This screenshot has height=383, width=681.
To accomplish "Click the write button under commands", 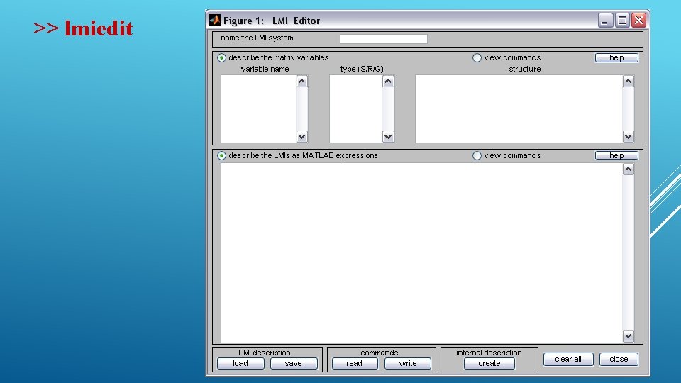I will 408,363.
